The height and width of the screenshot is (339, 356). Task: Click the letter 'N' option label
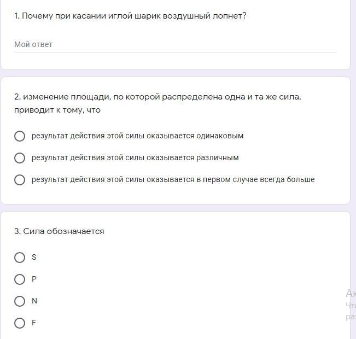tap(34, 301)
